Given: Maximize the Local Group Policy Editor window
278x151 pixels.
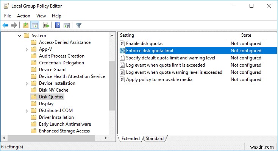Looking at the screenshot, I should (x=251, y=6).
